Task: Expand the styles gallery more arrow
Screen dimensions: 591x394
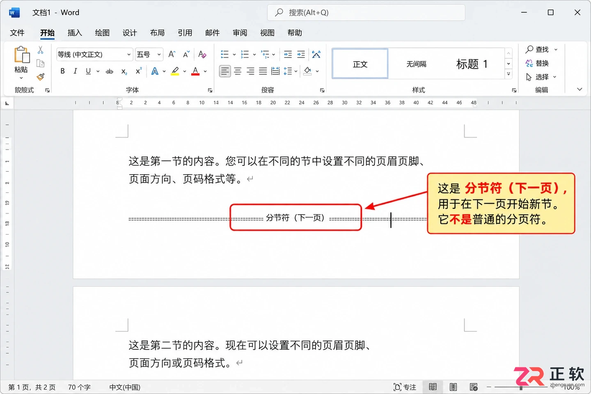Action: point(509,74)
